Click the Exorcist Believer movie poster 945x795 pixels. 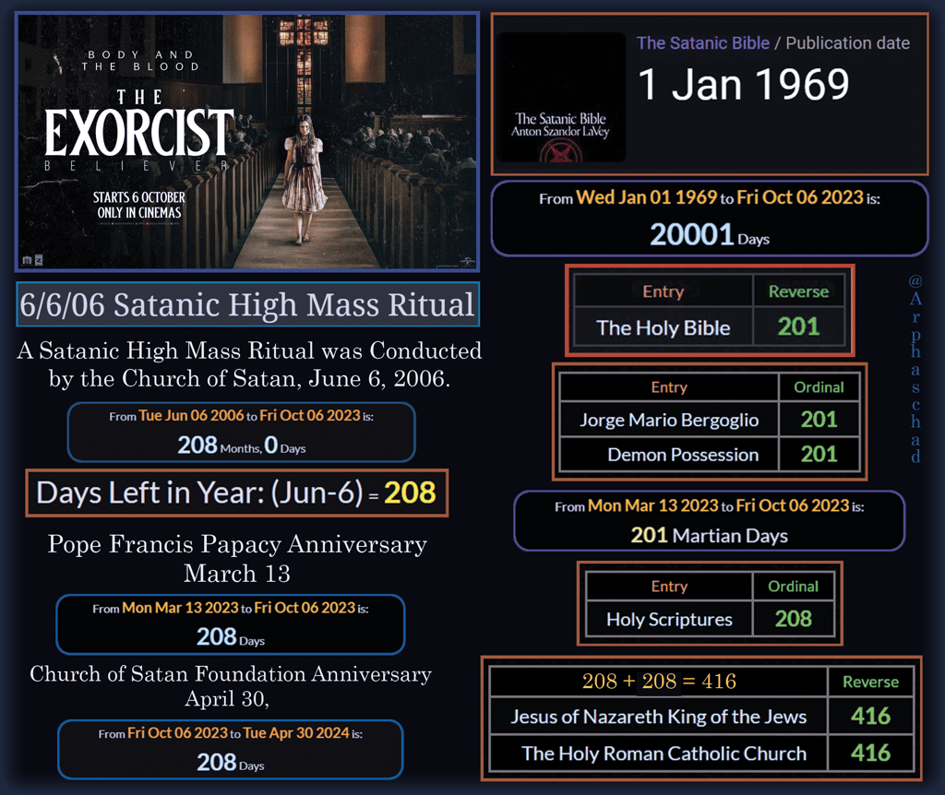click(x=247, y=141)
